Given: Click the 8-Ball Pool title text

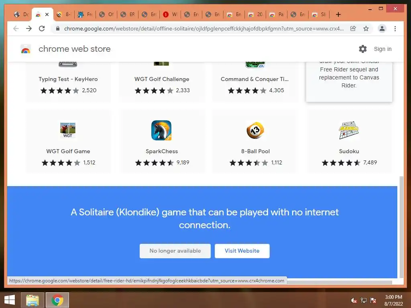Looking at the screenshot, I should click(x=255, y=151).
